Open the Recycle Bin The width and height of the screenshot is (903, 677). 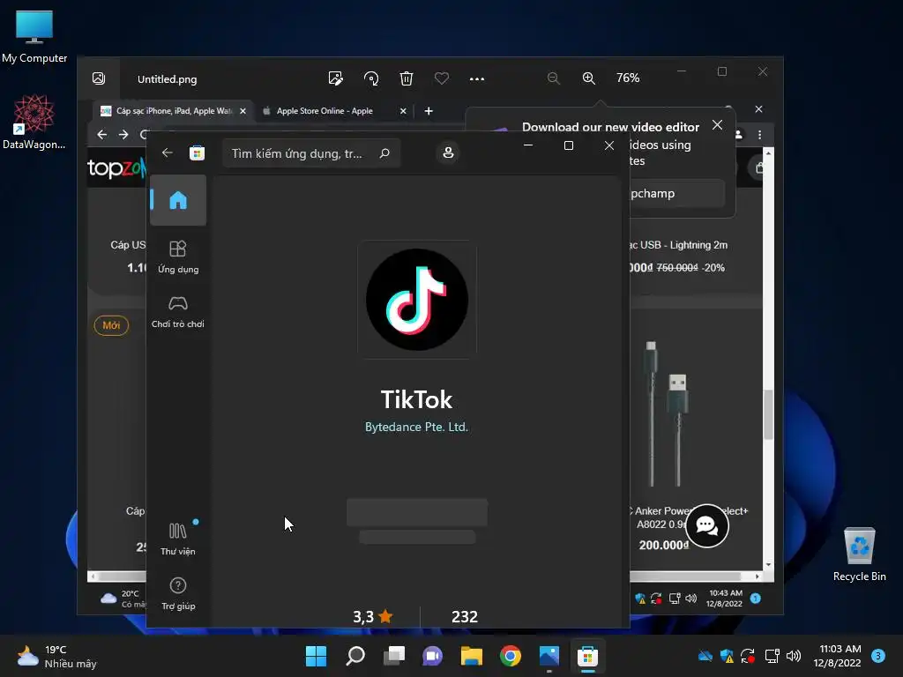pyautogui.click(x=859, y=554)
